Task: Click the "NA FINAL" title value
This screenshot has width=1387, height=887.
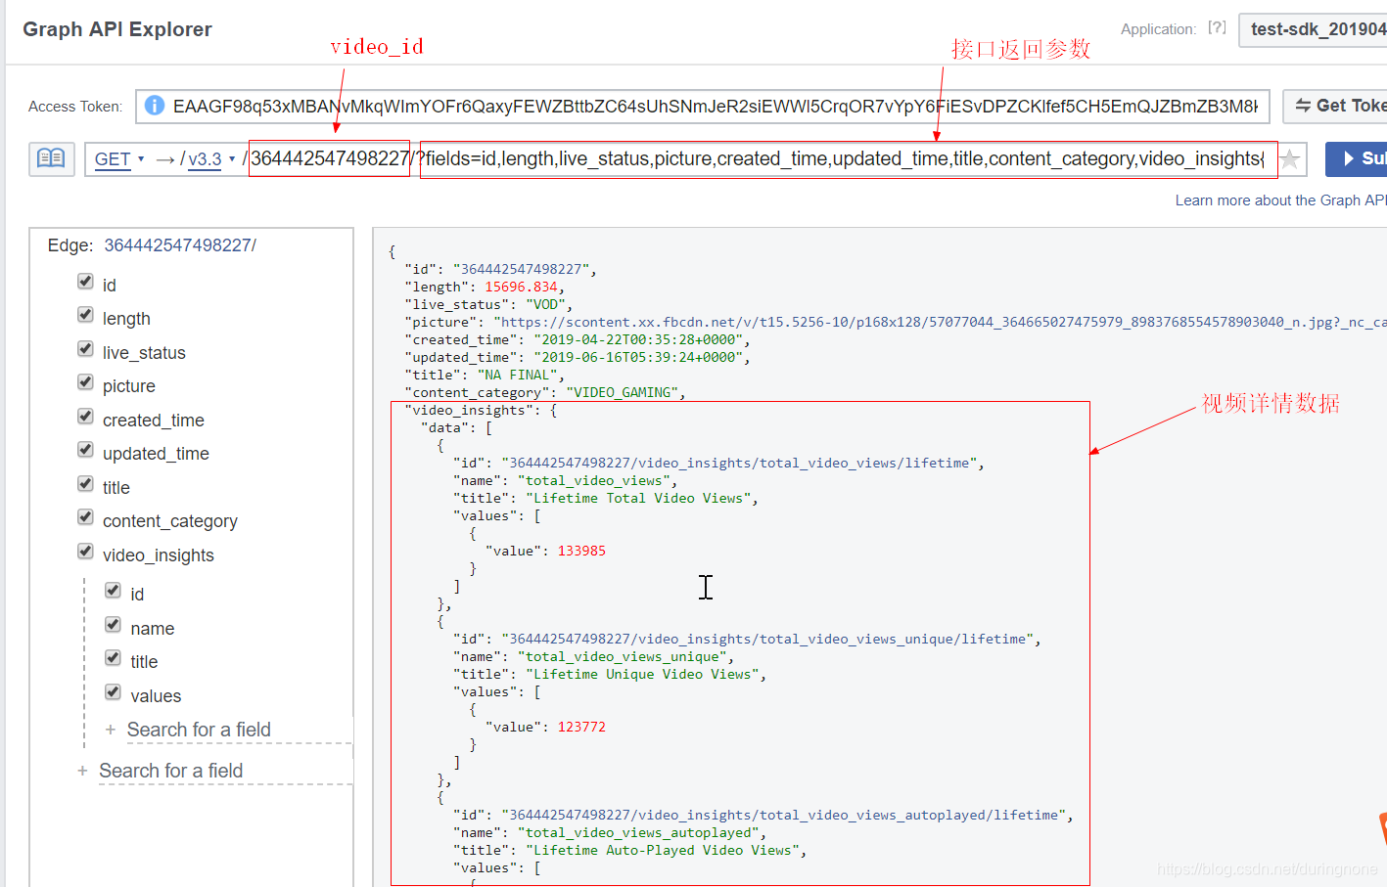Action: tap(517, 375)
